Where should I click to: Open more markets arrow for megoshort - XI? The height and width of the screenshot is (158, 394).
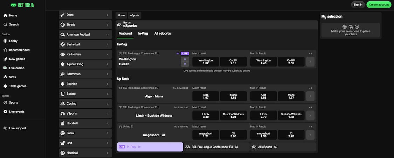(x=310, y=135)
